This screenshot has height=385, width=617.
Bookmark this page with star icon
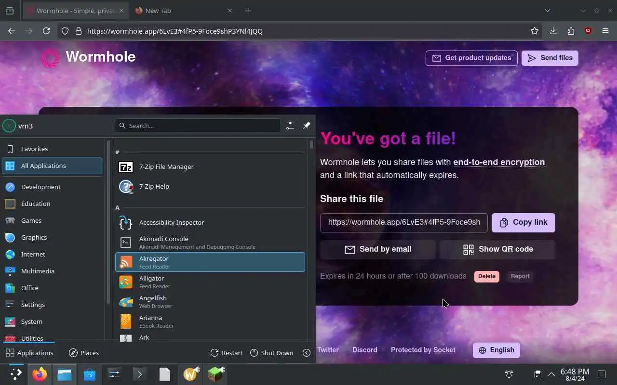click(535, 31)
